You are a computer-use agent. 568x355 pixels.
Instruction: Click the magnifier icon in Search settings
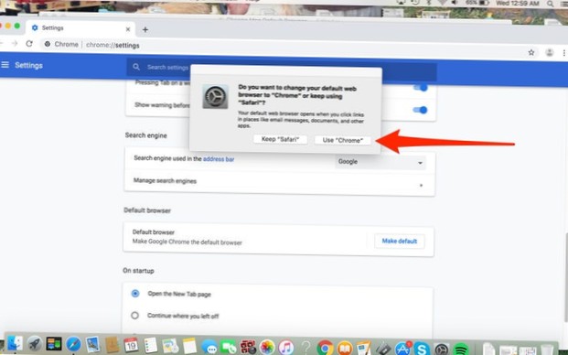point(136,67)
